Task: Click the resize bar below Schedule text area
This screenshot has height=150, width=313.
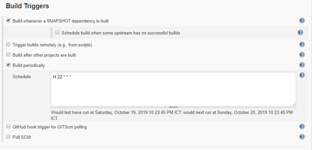Action: pos(173,107)
